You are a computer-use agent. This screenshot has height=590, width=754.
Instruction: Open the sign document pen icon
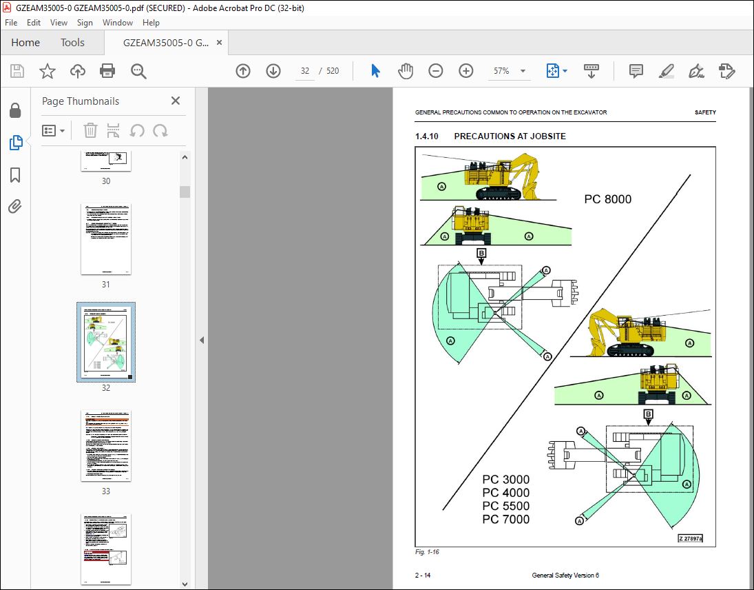pyautogui.click(x=696, y=71)
